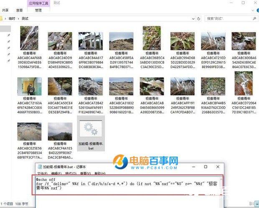This screenshot has width=259, height=208.
Task: Open the 查看 ribbon tab in Explorer
Action: [19, 10]
